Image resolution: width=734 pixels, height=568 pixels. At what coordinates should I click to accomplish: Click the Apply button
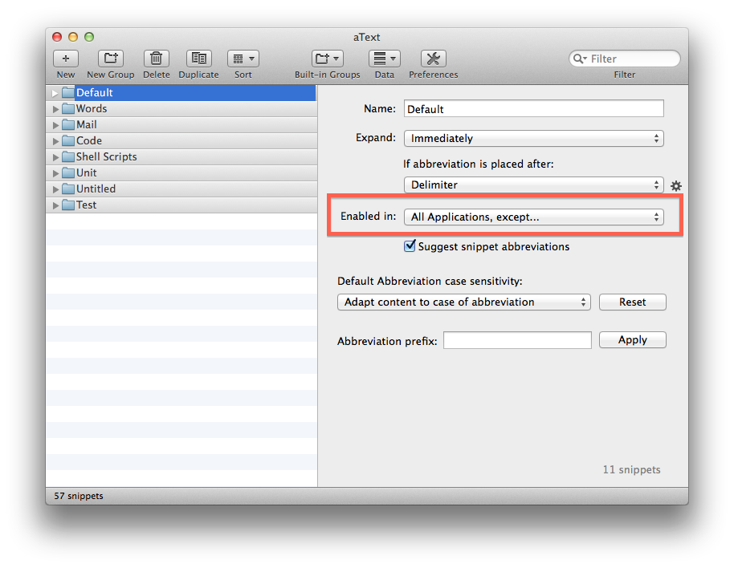coord(632,340)
